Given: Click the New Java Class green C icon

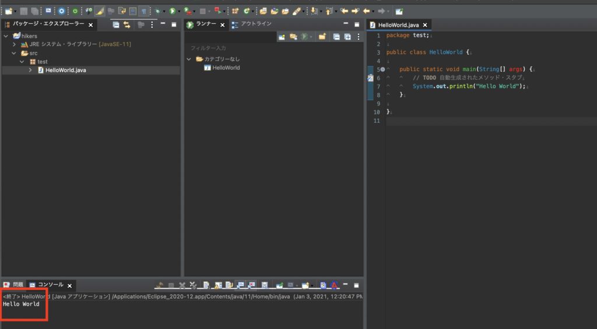Looking at the screenshot, I should pos(247,12).
